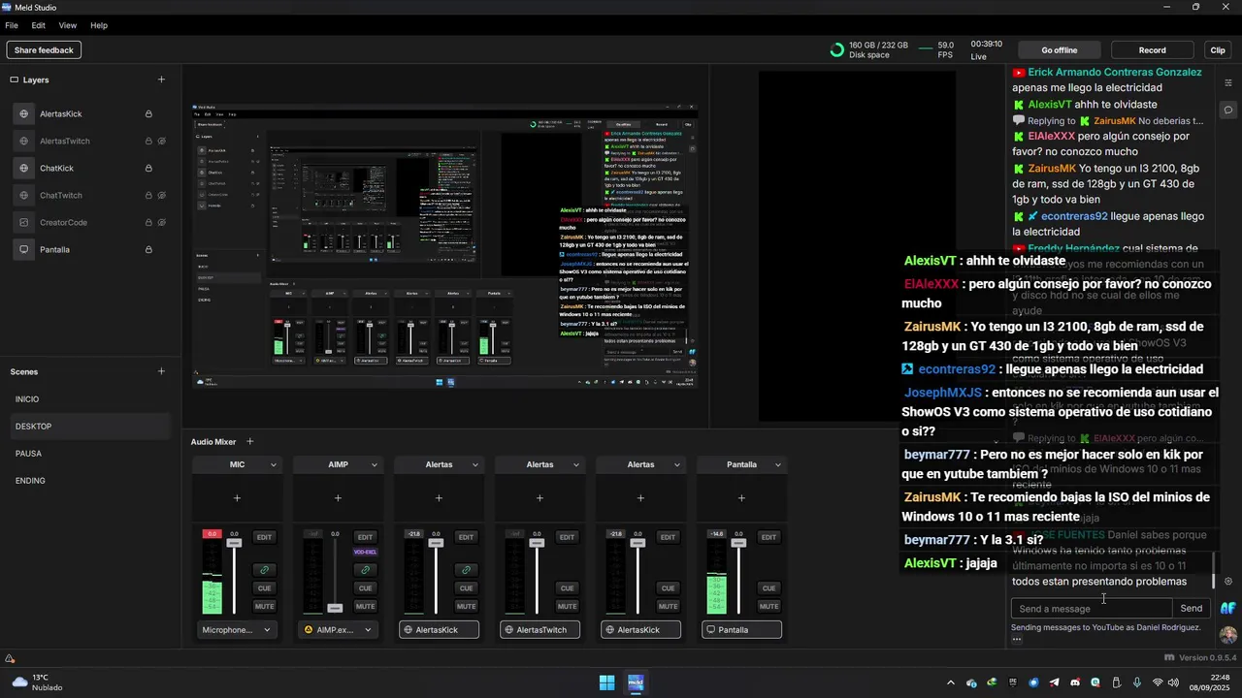Start recording with the Record button
The height and width of the screenshot is (698, 1242).
1153,50
